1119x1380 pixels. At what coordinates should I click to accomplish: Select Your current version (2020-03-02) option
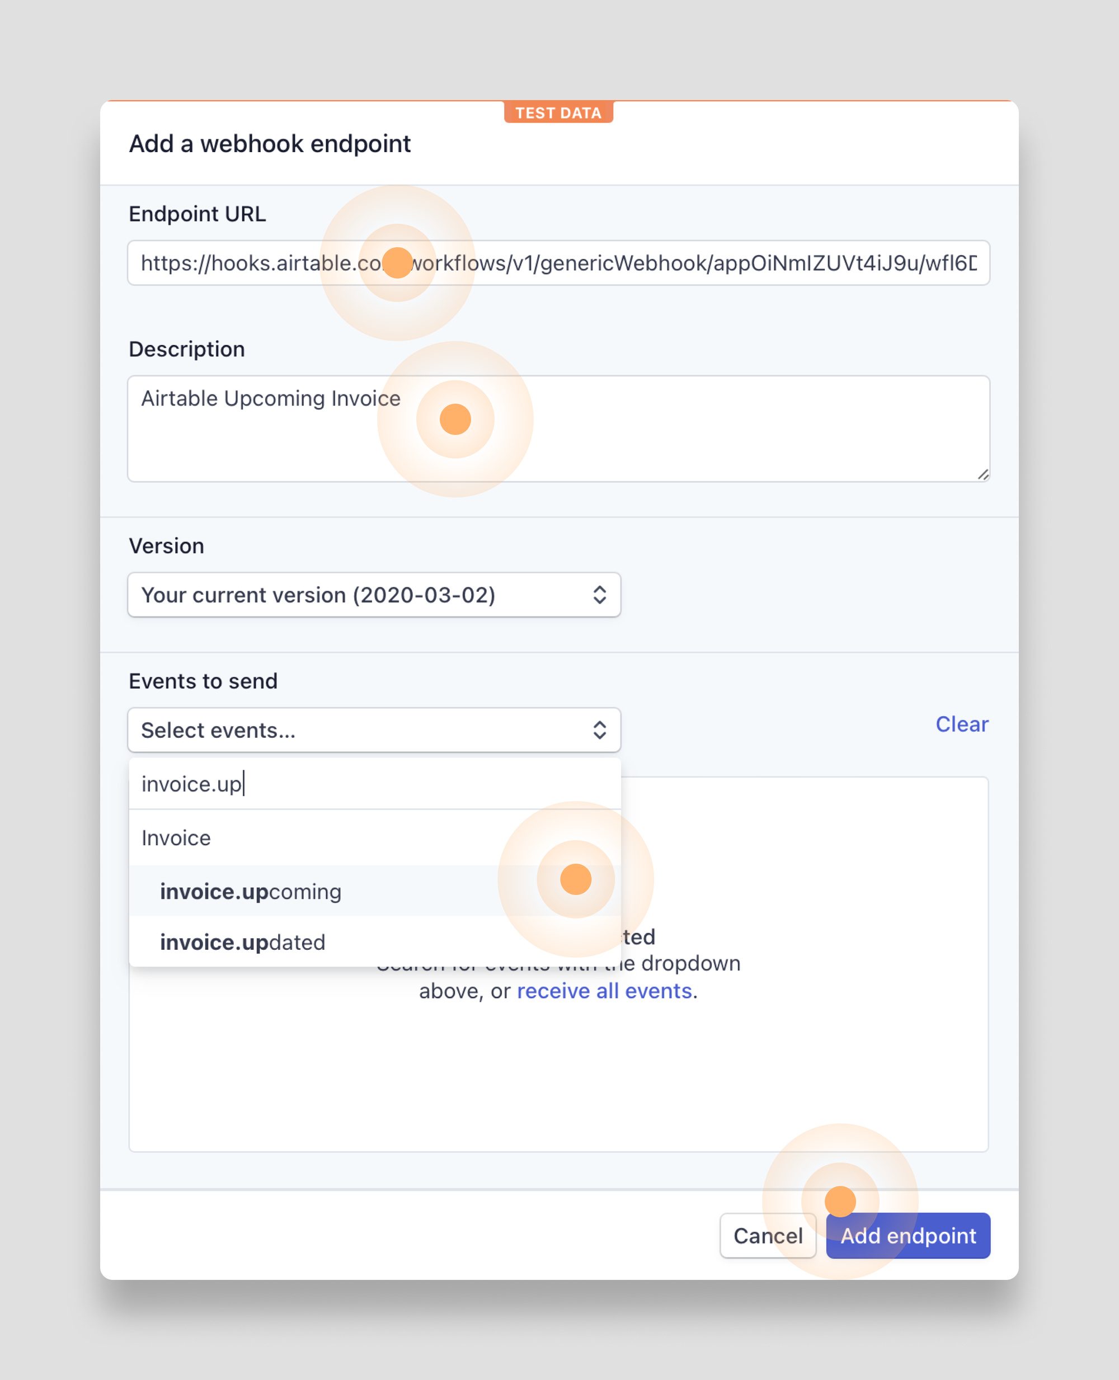click(x=318, y=595)
